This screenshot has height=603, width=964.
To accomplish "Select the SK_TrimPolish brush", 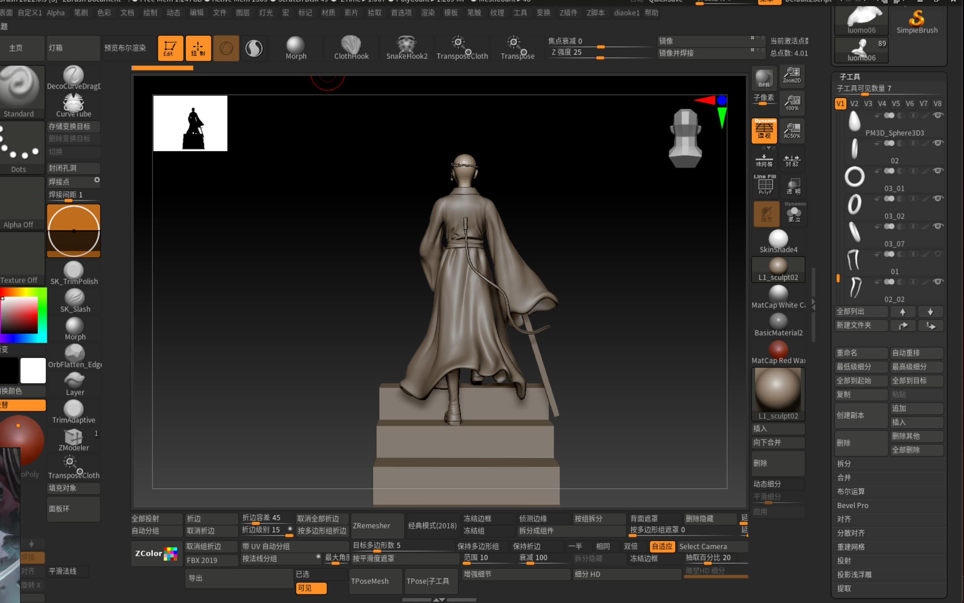I will coord(74,273).
